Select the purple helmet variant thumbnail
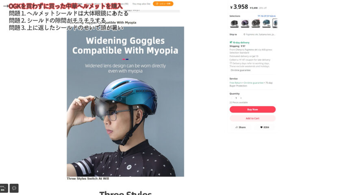Image resolution: width=347 pixels, height=195 pixels. (x=245, y=23)
